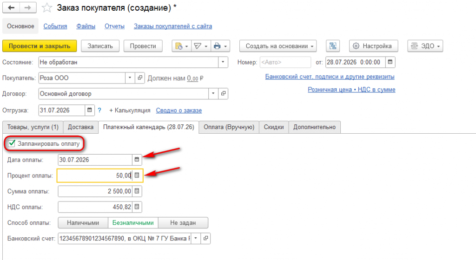Switch to the Дополнительно tab

tap(315, 127)
